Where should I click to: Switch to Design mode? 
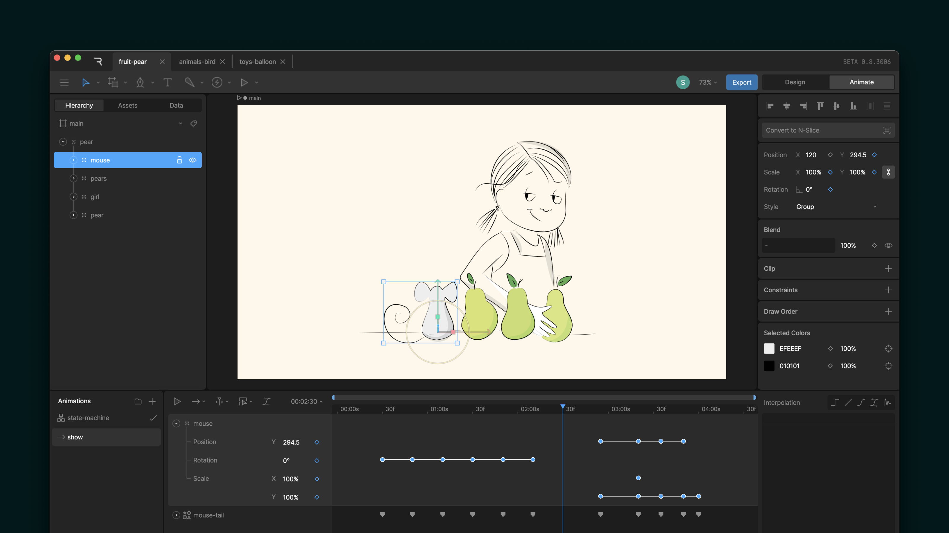795,82
